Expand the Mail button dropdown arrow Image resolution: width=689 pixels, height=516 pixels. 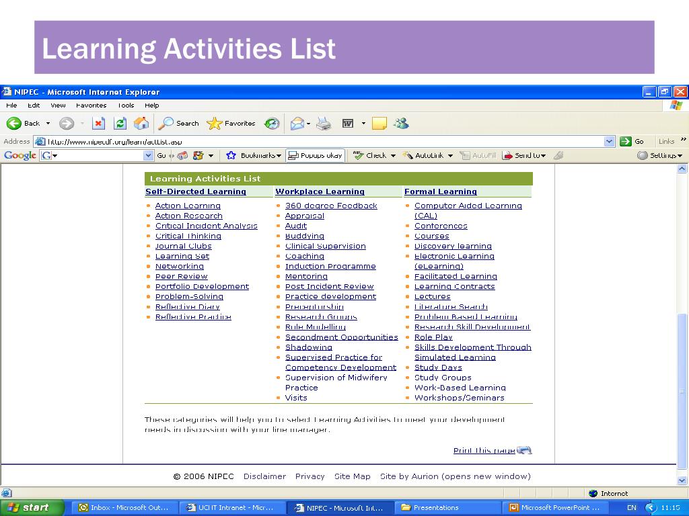(308, 124)
